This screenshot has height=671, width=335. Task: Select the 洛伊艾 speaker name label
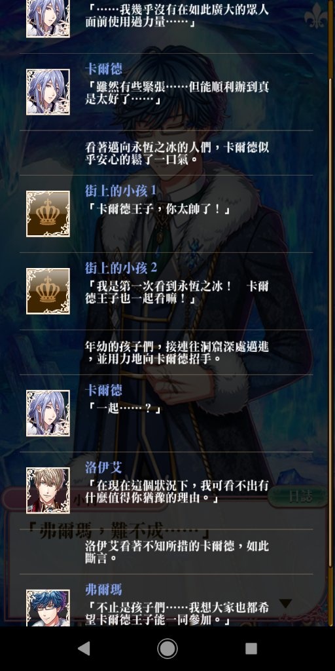tap(103, 467)
